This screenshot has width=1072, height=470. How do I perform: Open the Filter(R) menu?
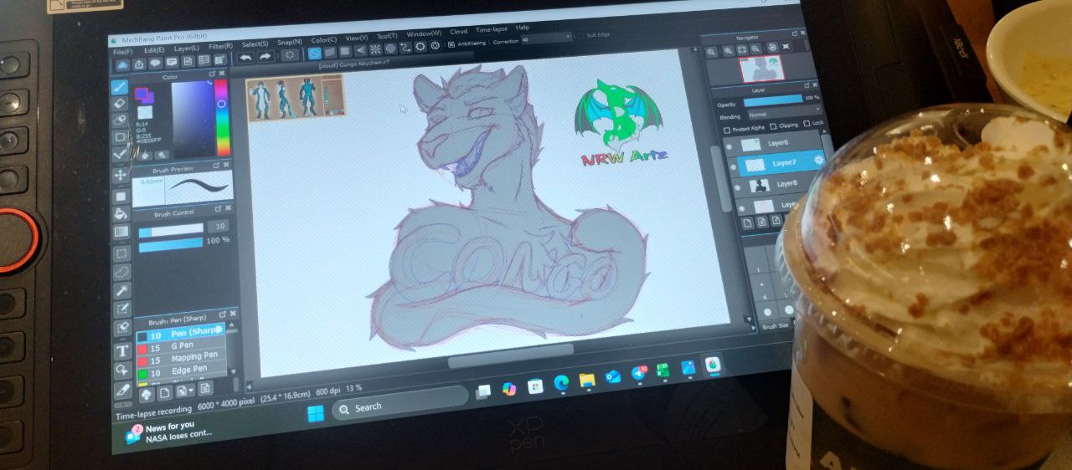pos(220,46)
